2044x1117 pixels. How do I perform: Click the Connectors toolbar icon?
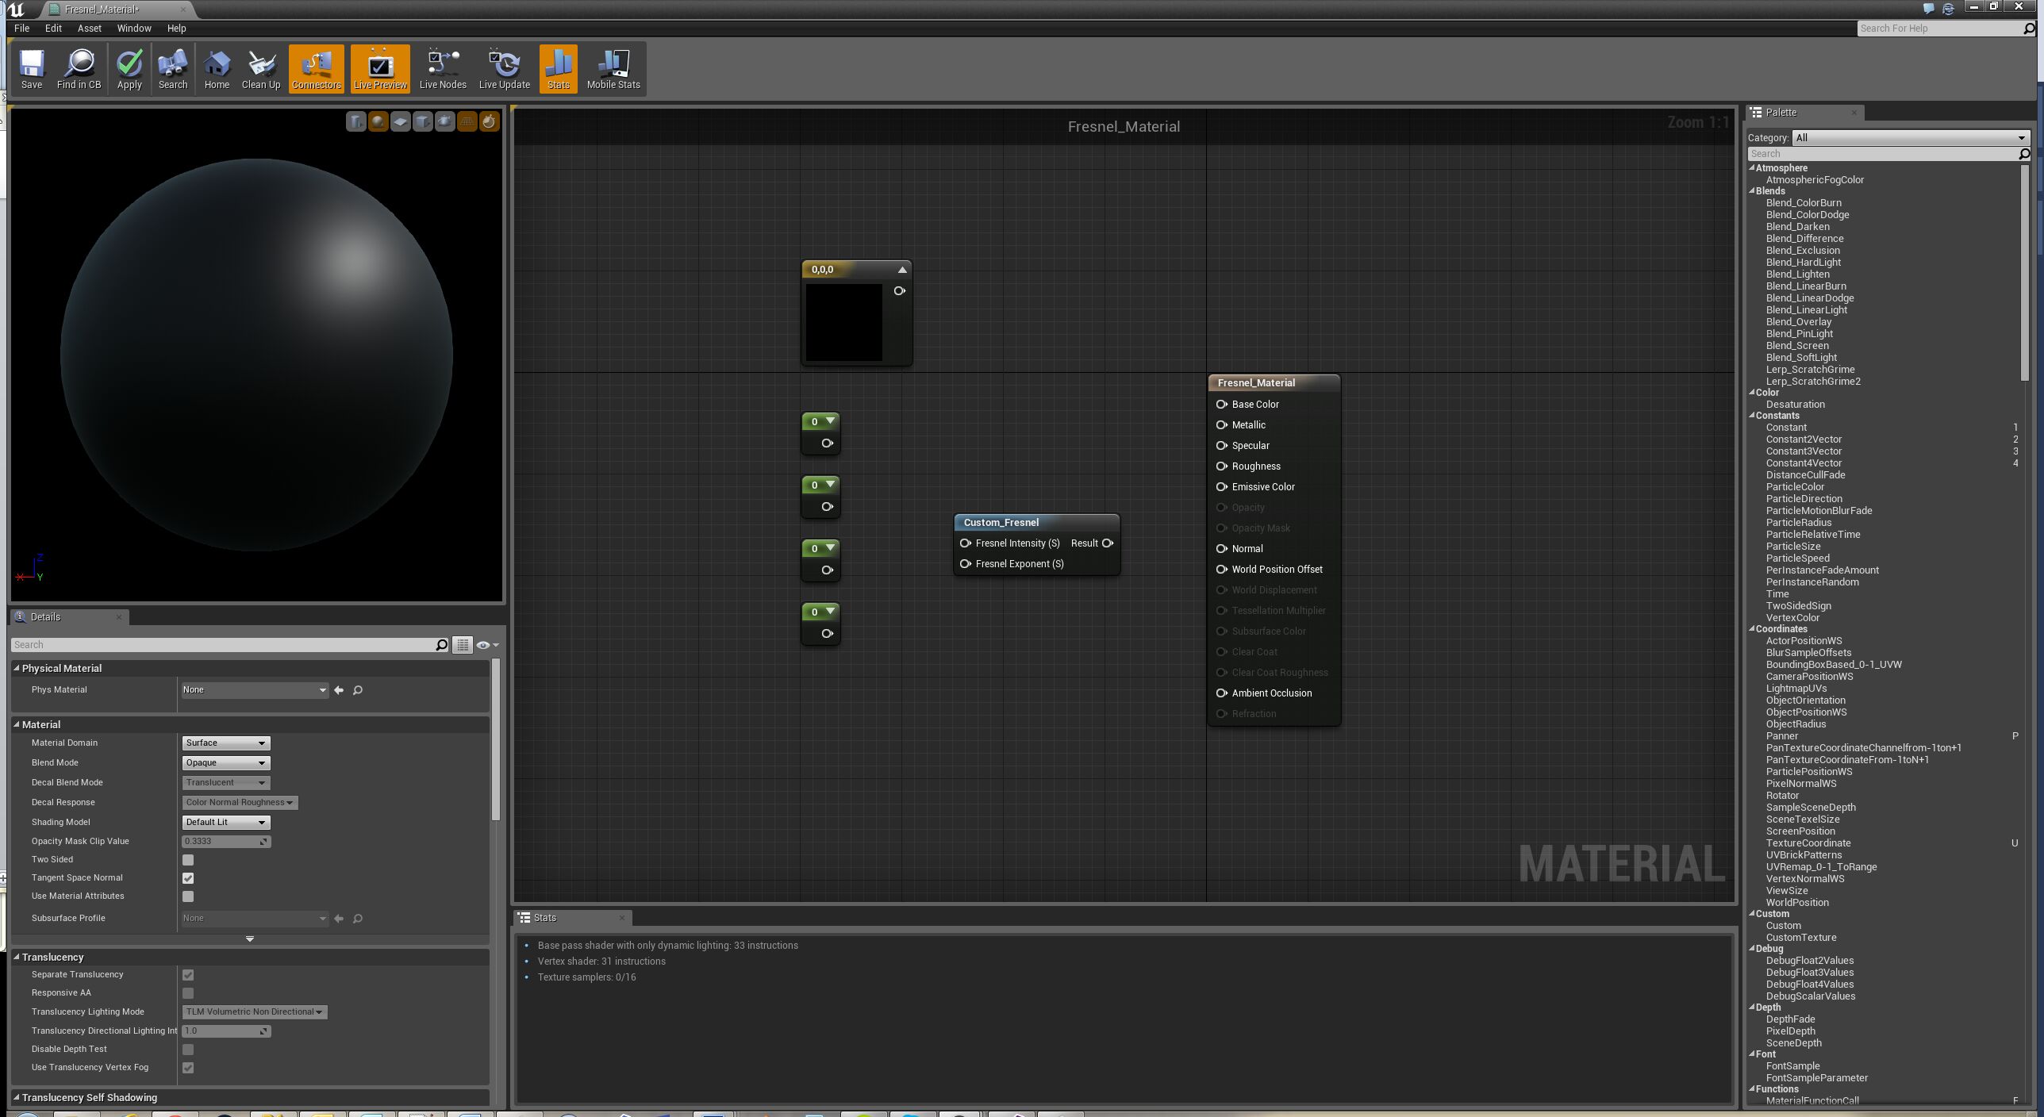pyautogui.click(x=316, y=68)
